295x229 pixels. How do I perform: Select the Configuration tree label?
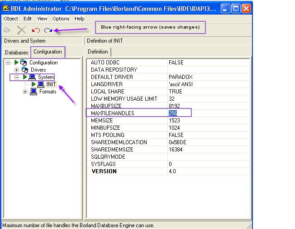tap(43, 63)
